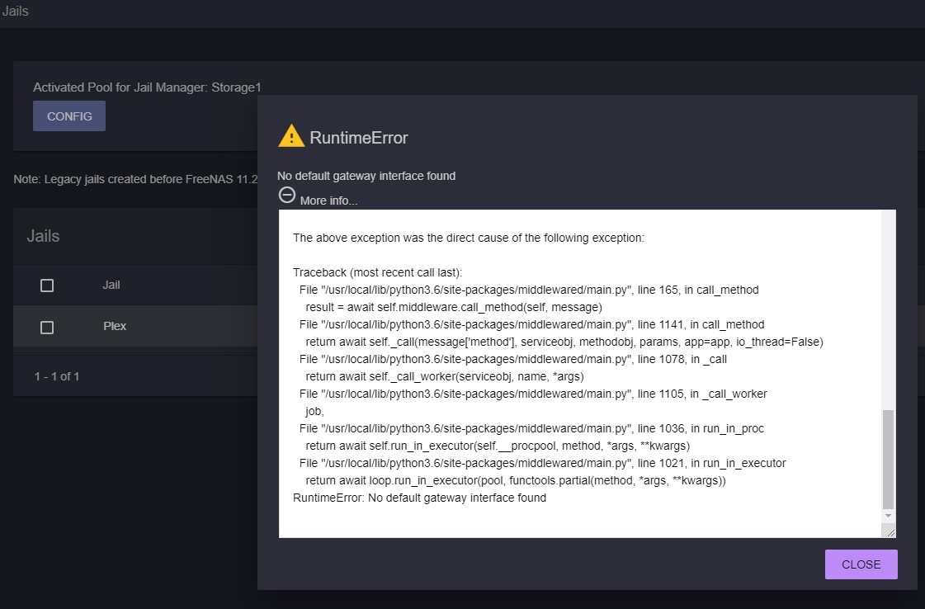925x609 pixels.
Task: Click the RuntimeError dialog title
Action: click(358, 138)
